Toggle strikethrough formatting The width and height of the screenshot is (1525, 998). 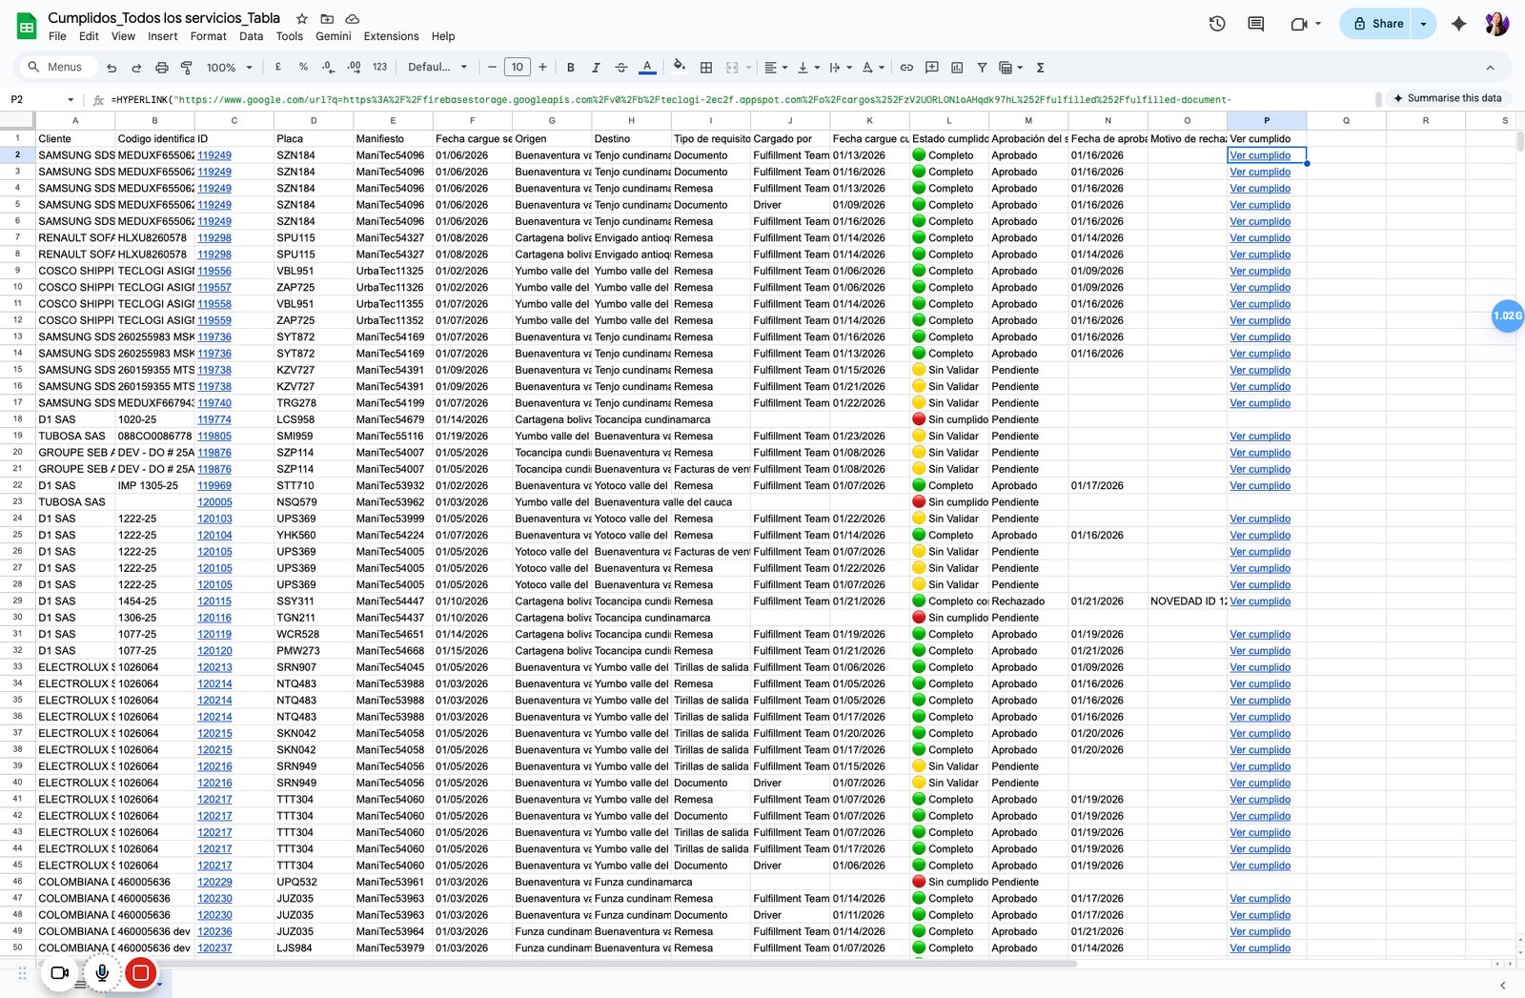pos(621,68)
